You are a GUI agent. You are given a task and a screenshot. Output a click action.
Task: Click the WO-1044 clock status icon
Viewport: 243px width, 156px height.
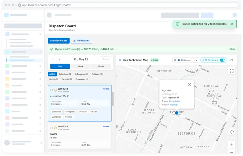tap(55, 90)
